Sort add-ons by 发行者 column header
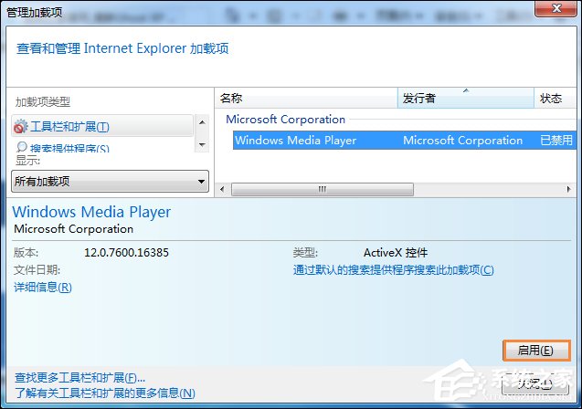582x409 pixels. click(465, 99)
